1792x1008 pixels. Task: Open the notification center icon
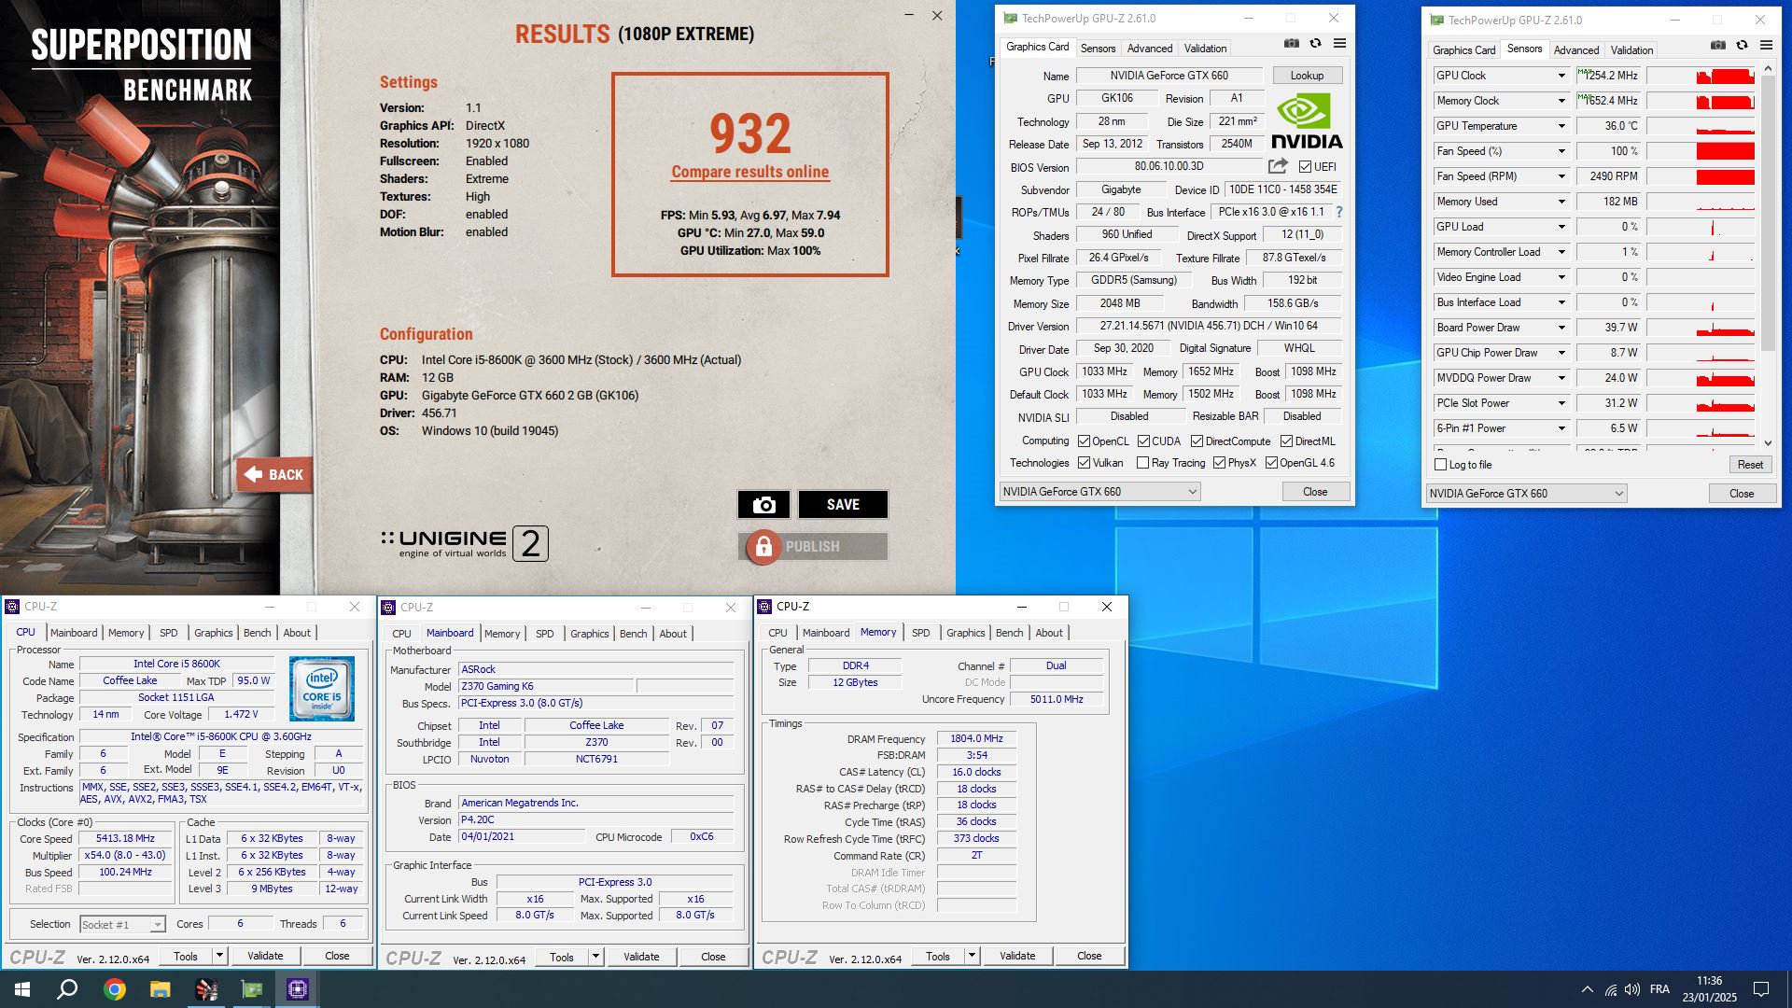tap(1761, 989)
